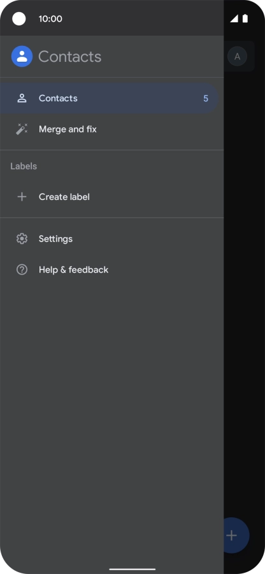The height and width of the screenshot is (574, 265).
Task: Open Settings from the navigation drawer
Action: (109, 239)
